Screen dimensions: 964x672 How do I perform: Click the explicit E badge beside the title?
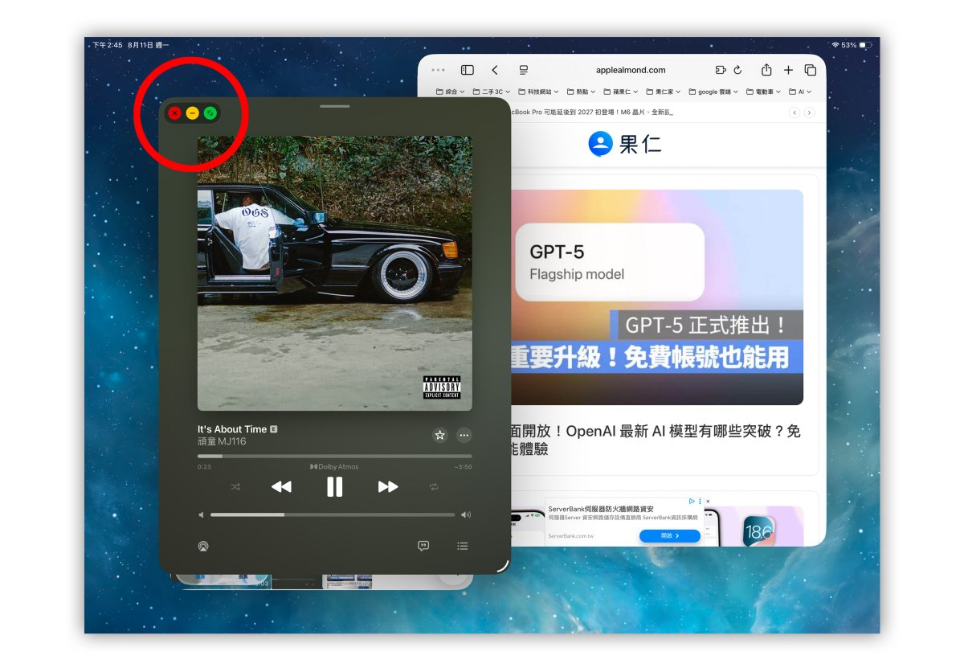point(274,429)
